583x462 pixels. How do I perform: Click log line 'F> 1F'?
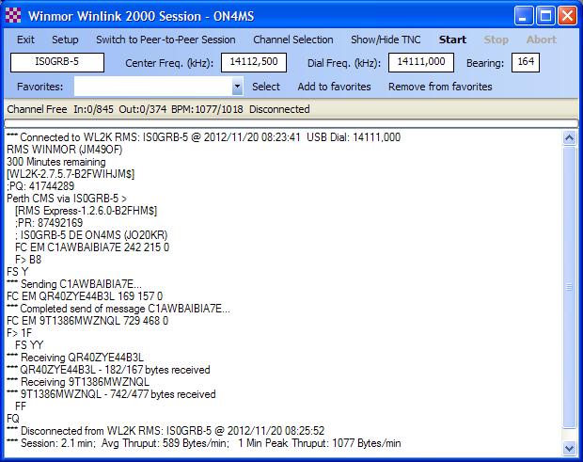coord(20,333)
